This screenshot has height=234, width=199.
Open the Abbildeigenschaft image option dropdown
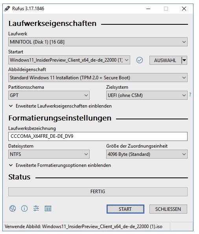(x=98, y=78)
